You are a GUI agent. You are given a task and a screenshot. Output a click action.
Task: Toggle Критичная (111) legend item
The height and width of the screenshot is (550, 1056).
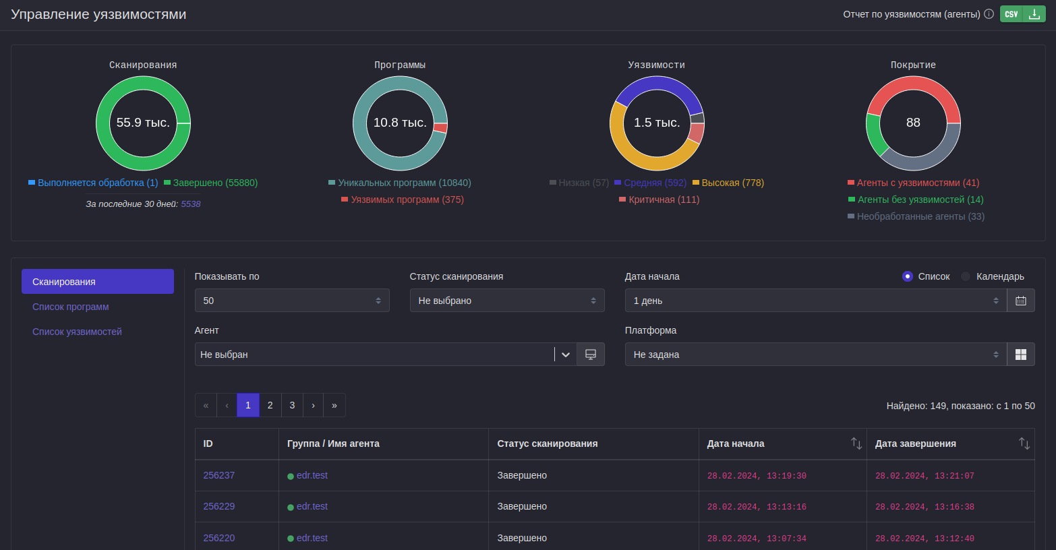click(x=659, y=200)
